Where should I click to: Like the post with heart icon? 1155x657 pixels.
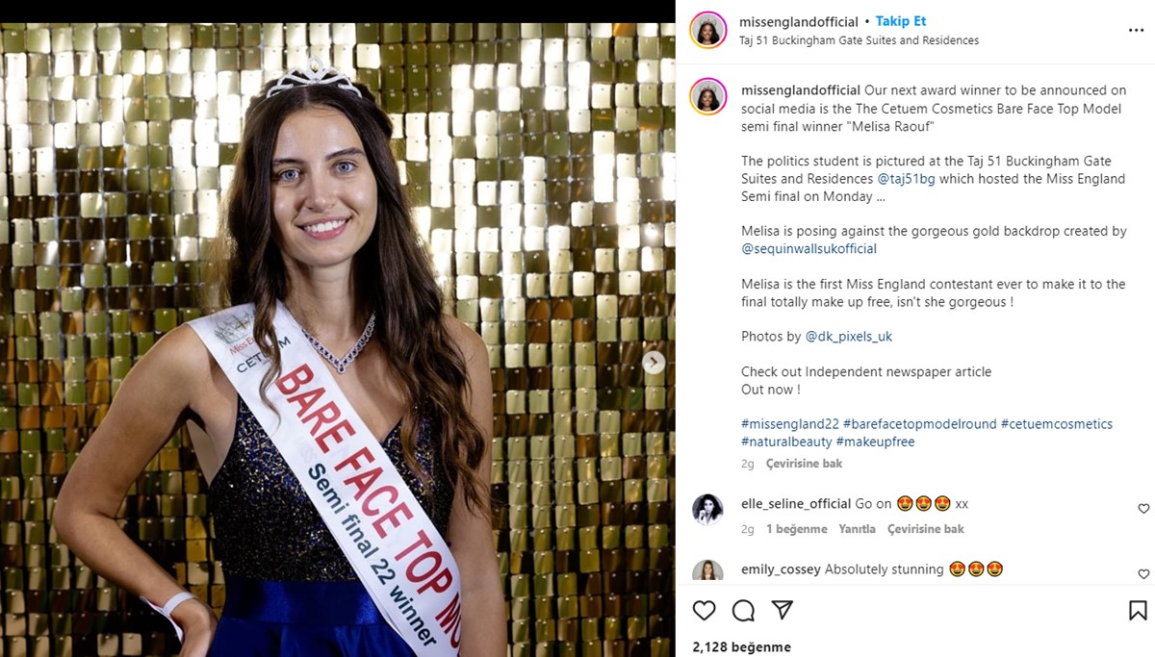coord(705,610)
